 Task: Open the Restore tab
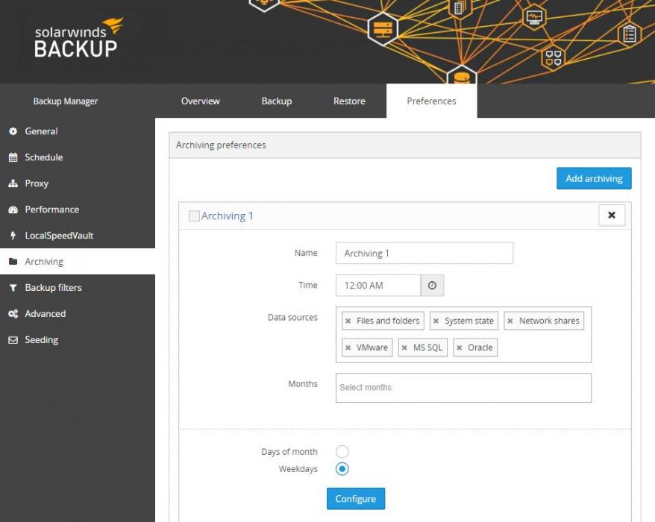tap(349, 101)
